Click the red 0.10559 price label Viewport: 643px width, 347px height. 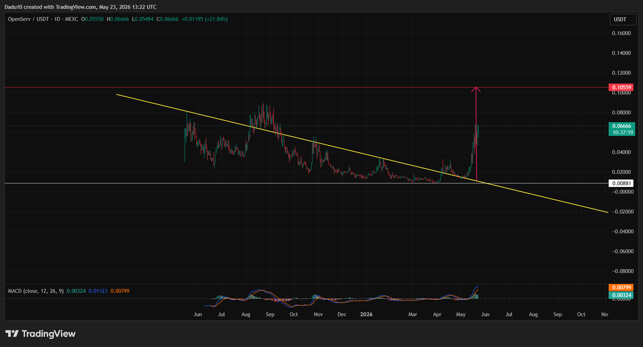(622, 87)
